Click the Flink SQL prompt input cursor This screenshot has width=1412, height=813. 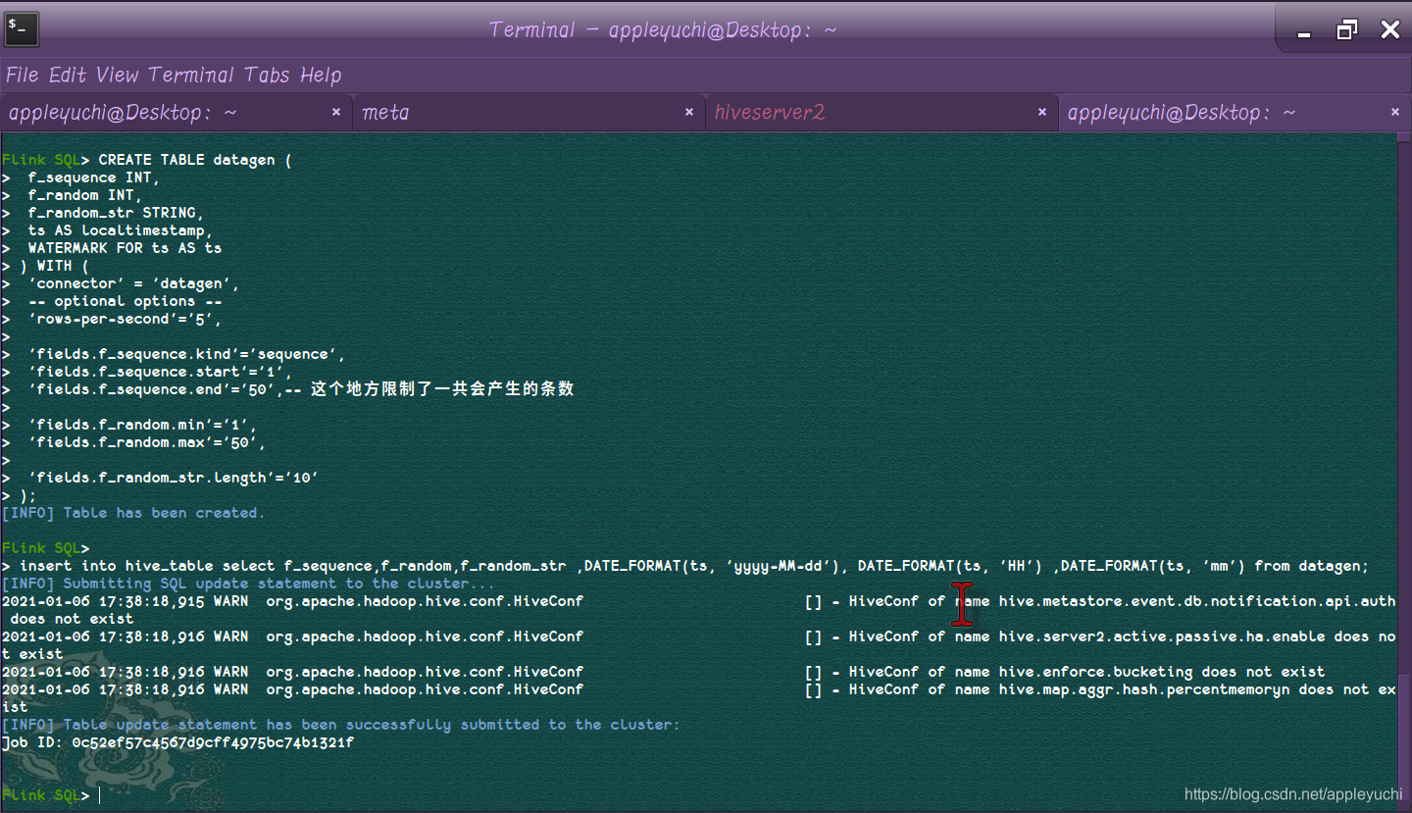pos(97,794)
